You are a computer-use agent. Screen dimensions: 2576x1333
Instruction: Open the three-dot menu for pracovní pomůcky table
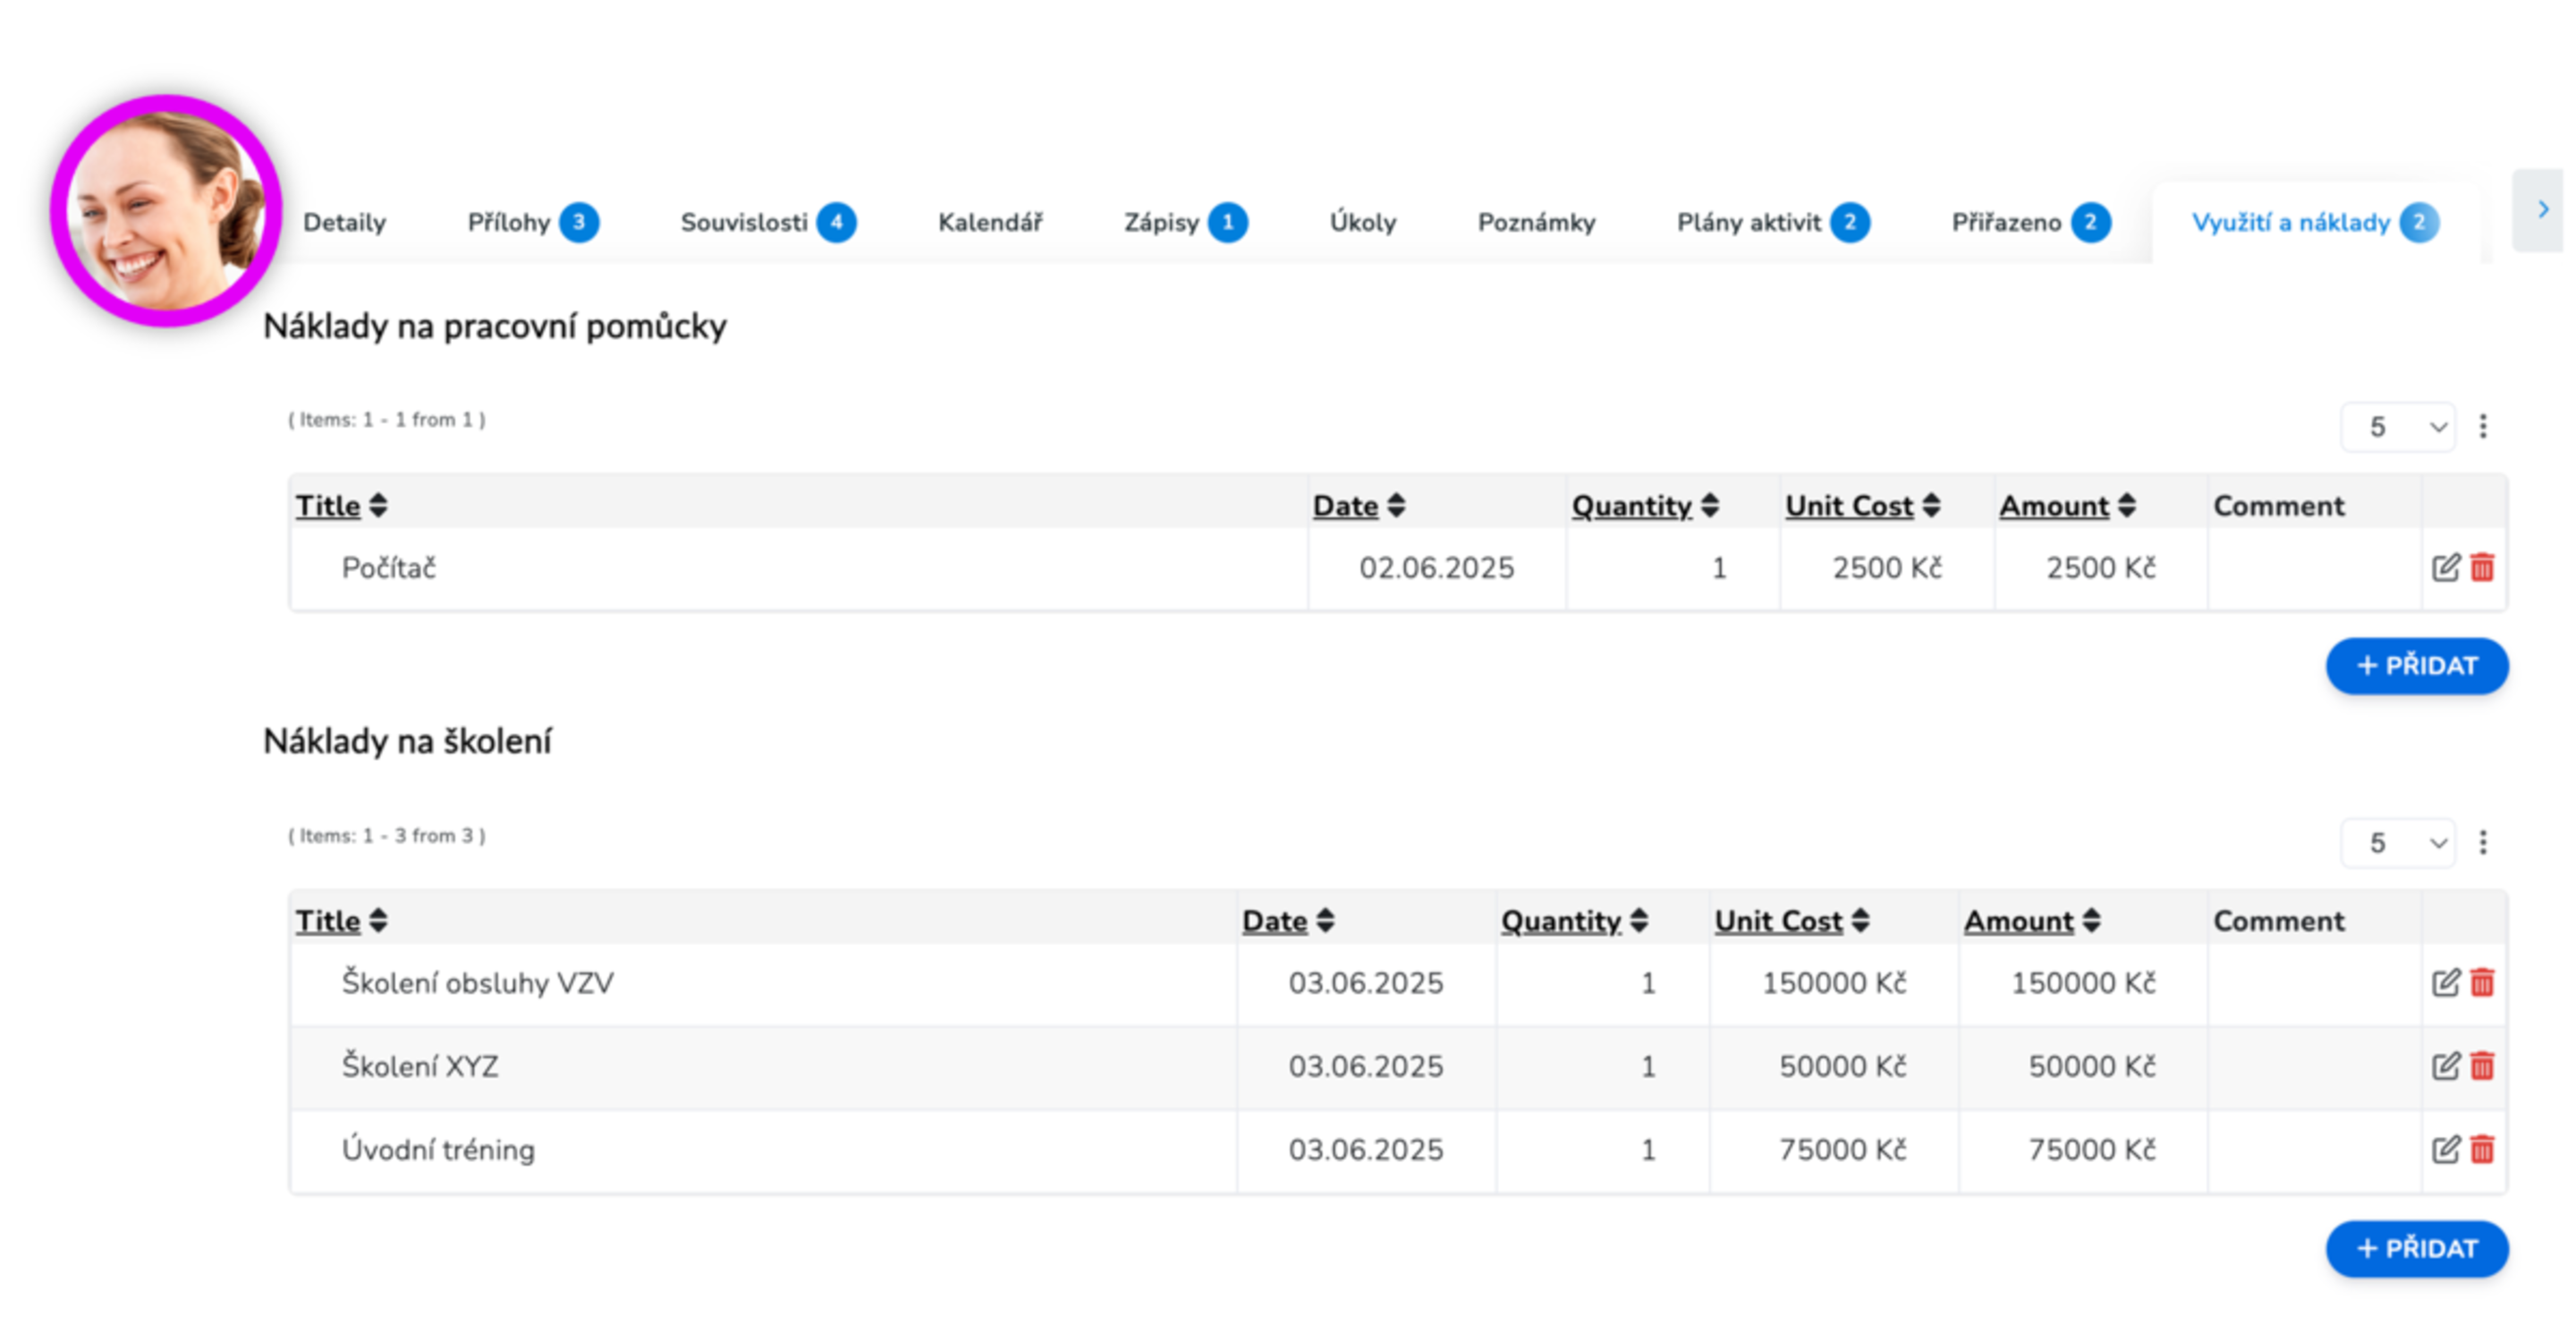click(2483, 427)
